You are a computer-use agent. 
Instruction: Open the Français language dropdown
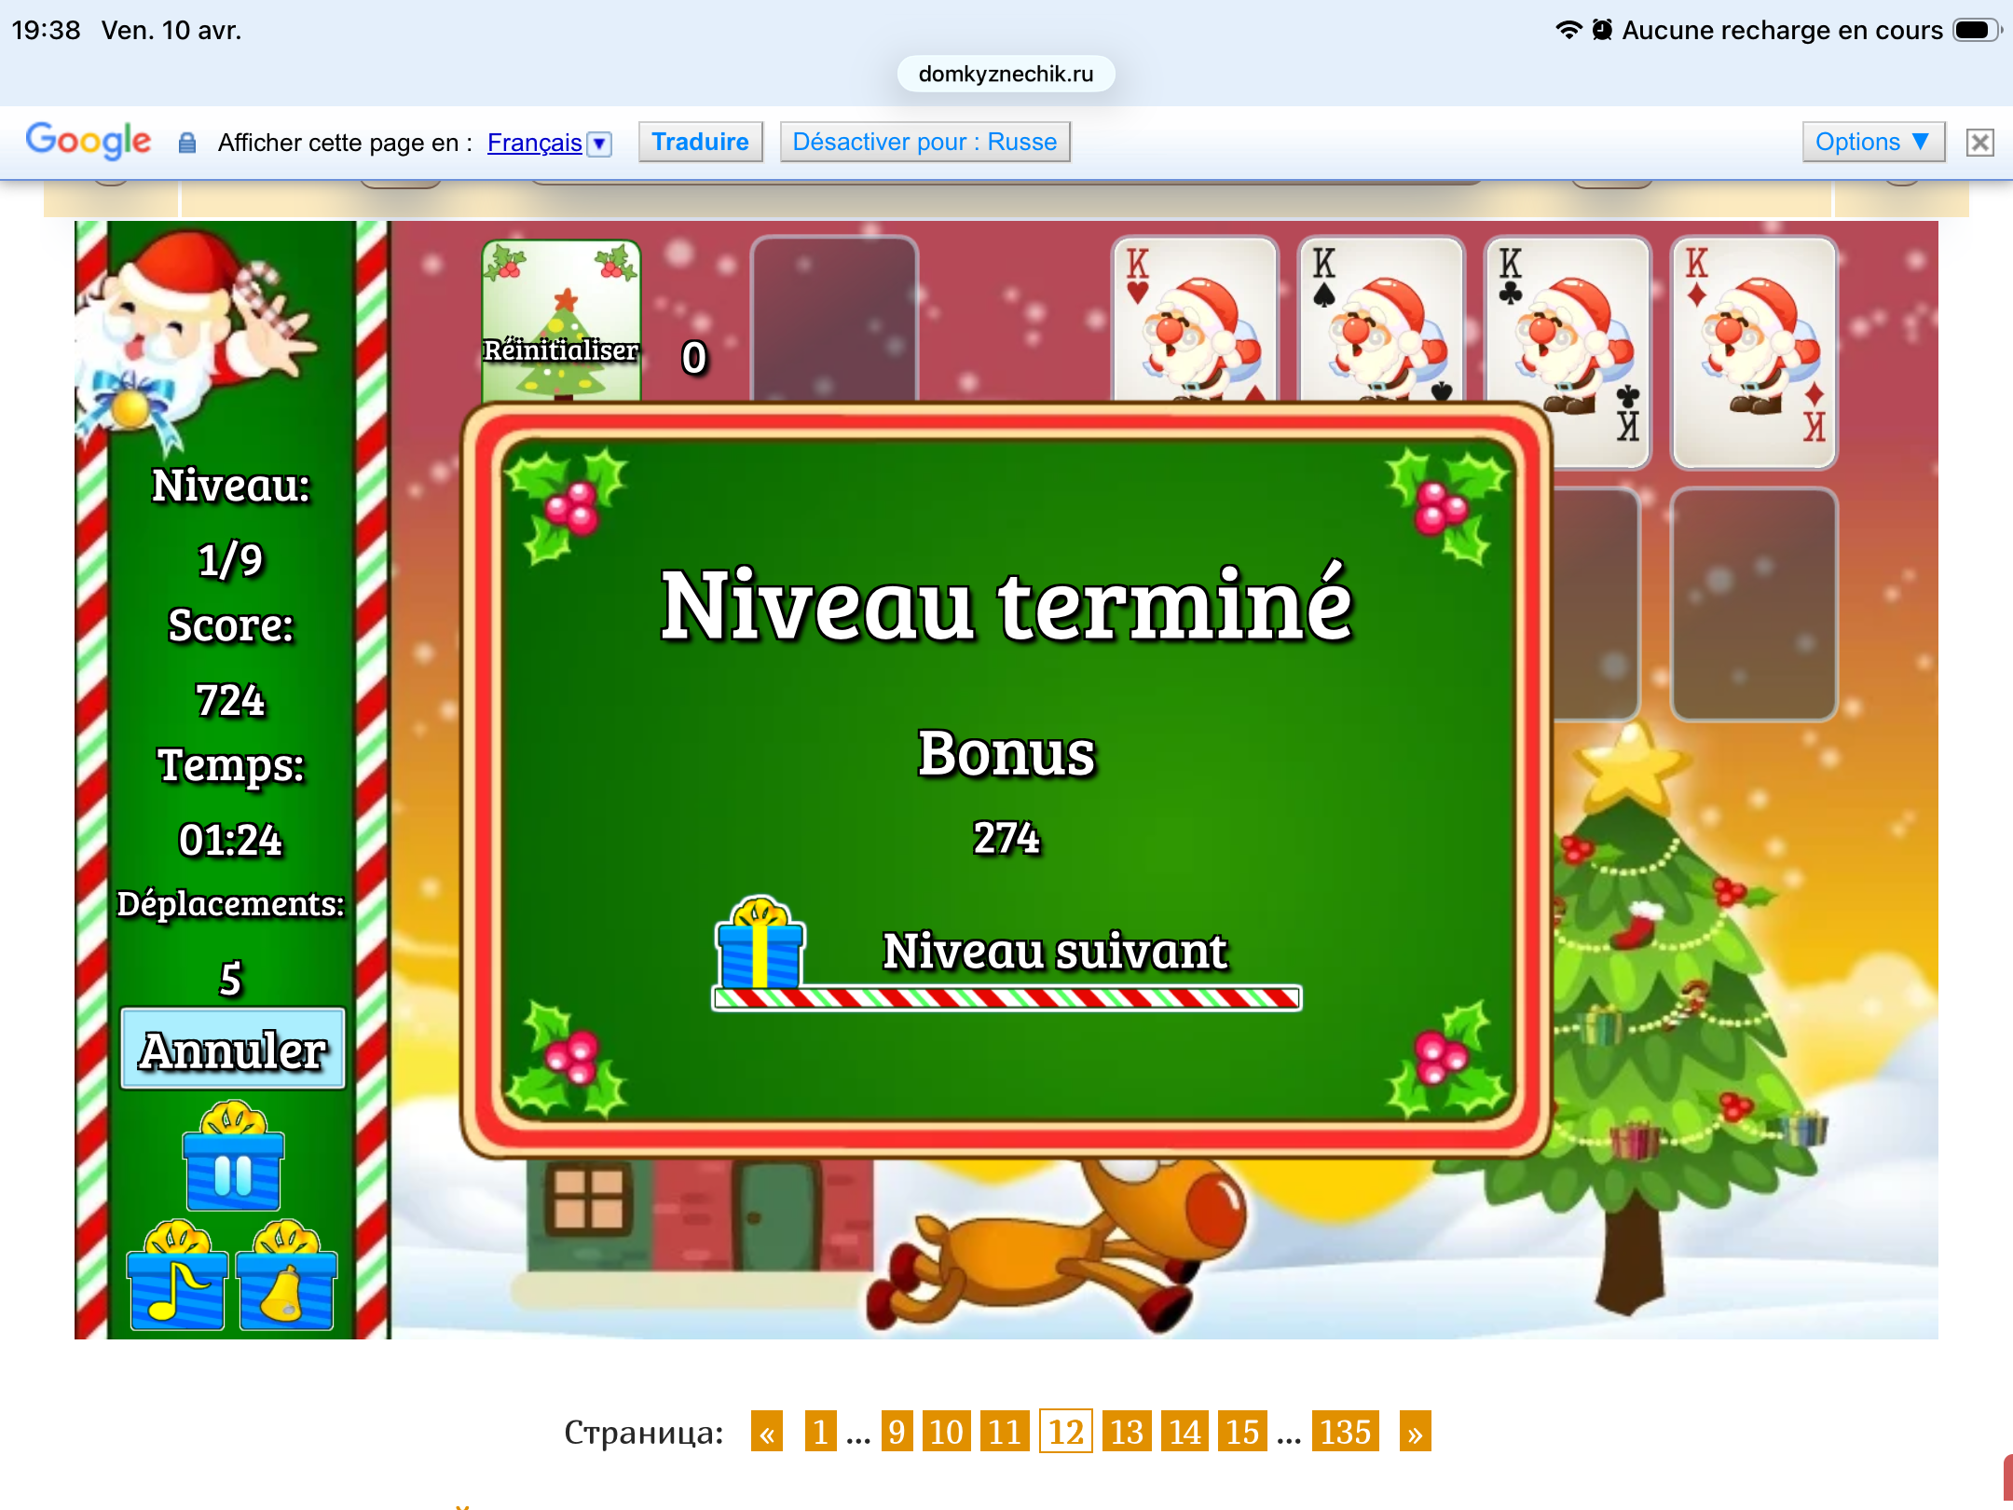pyautogui.click(x=550, y=143)
